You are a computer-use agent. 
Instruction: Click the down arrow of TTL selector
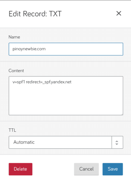pyautogui.click(x=117, y=144)
